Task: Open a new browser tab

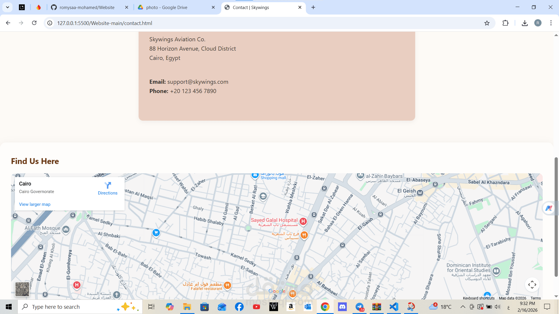Action: (313, 7)
